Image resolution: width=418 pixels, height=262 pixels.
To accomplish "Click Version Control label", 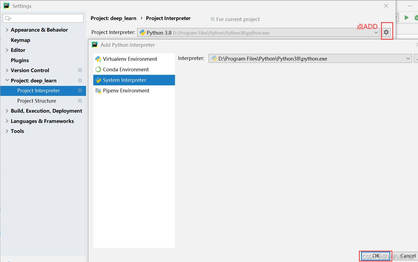I will coord(30,70).
